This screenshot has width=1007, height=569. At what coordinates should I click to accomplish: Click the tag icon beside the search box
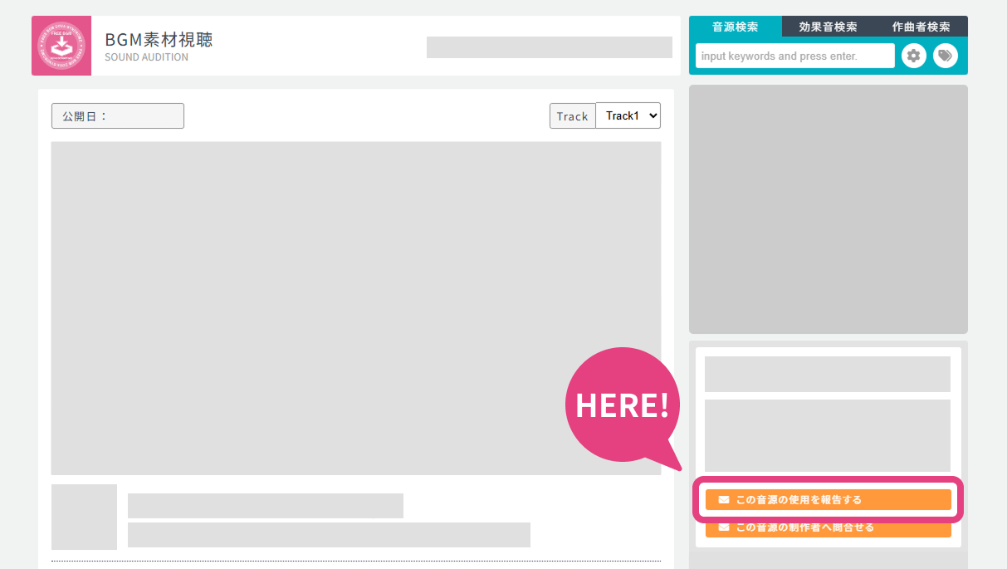[945, 56]
